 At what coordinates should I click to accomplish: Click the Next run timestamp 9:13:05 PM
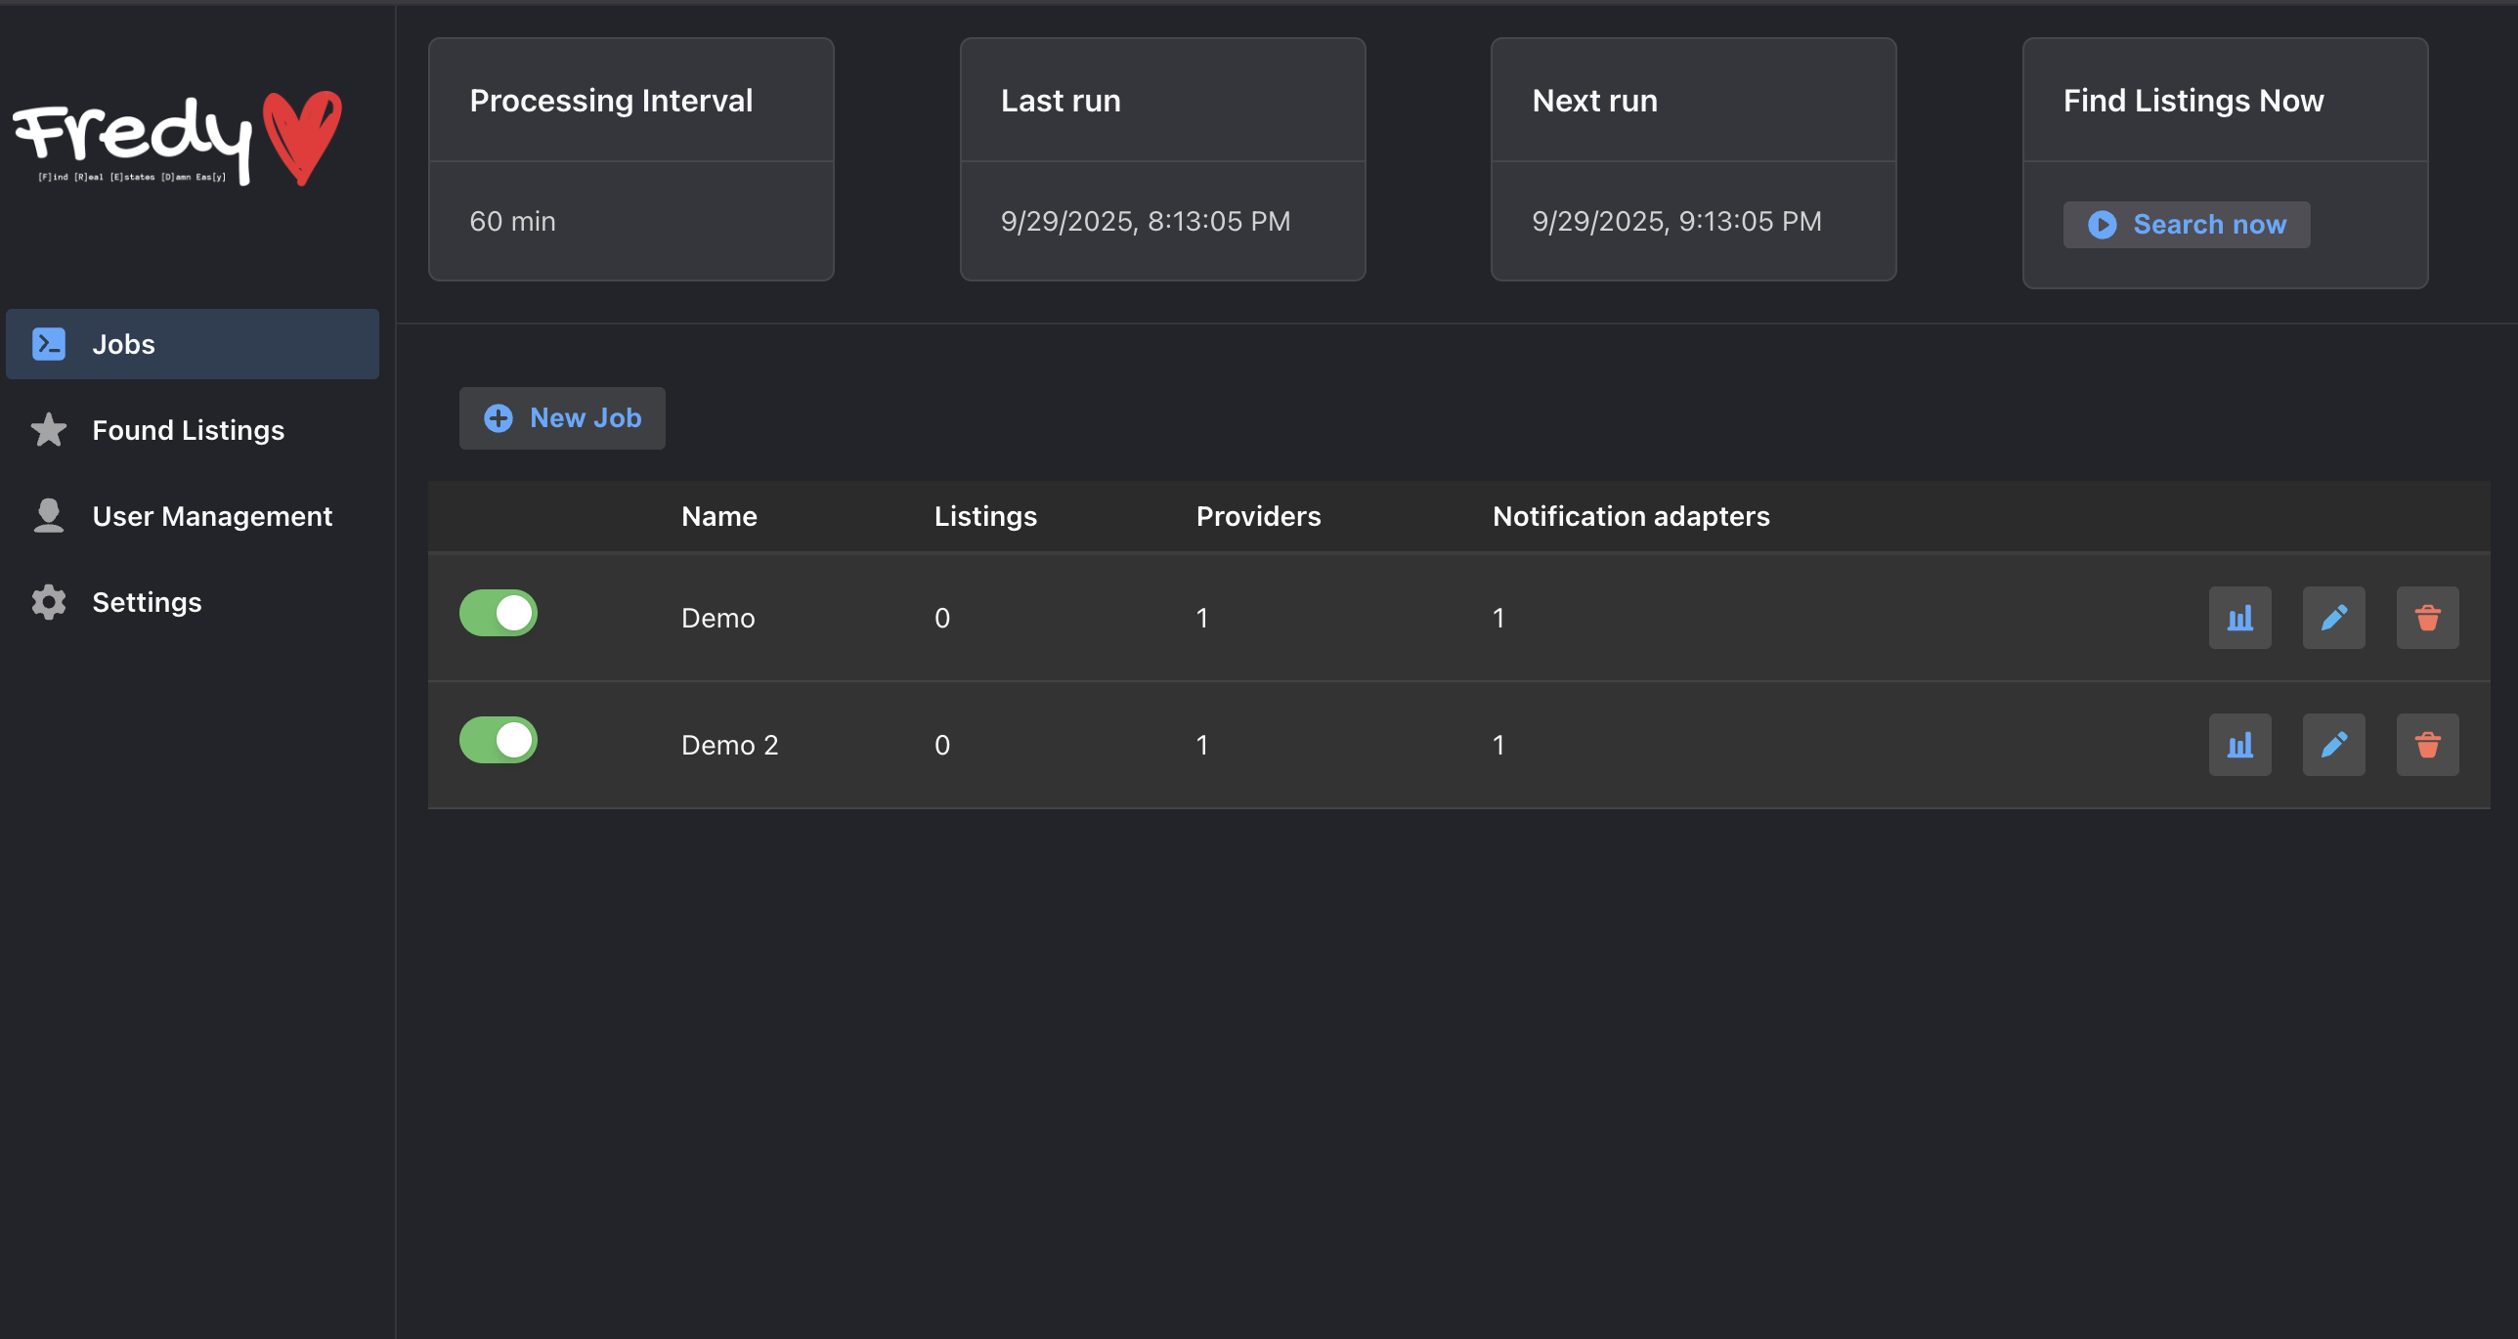(x=1677, y=221)
